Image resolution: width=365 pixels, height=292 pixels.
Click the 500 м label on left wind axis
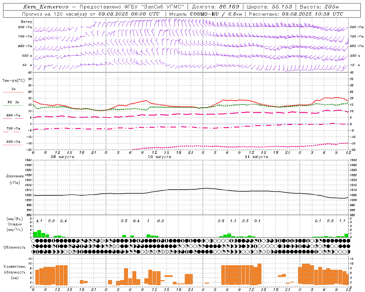(x=27, y=56)
